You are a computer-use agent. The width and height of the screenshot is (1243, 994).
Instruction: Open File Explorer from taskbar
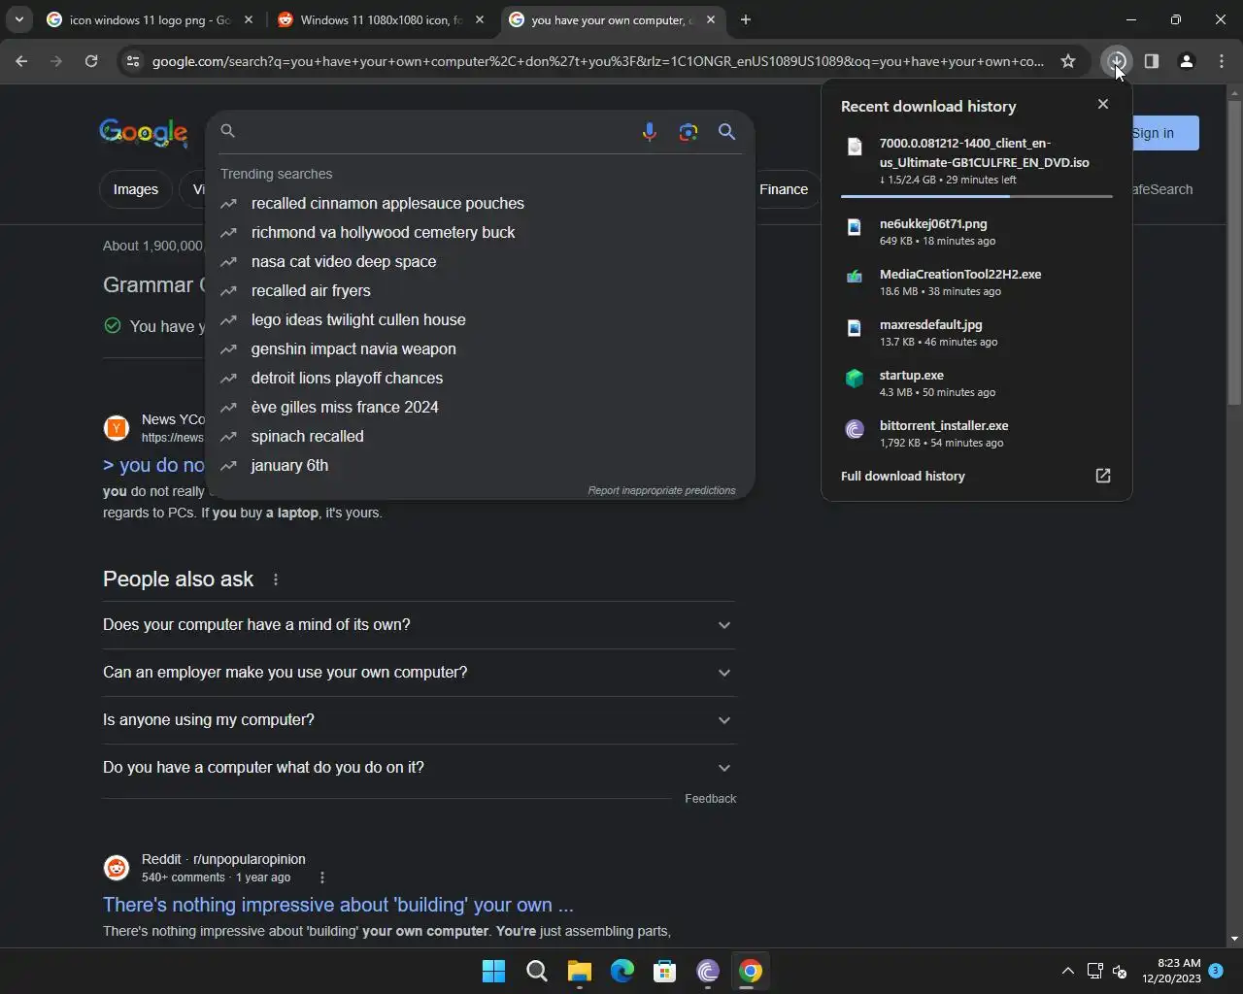pyautogui.click(x=580, y=971)
